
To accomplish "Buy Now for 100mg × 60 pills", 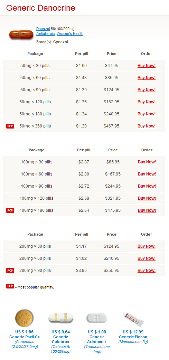I will (147, 174).
